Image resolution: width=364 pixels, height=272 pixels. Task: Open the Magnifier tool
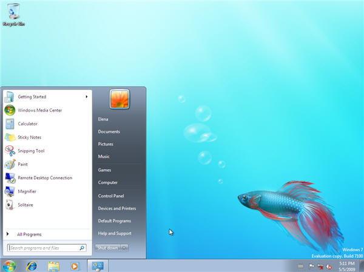(27, 191)
